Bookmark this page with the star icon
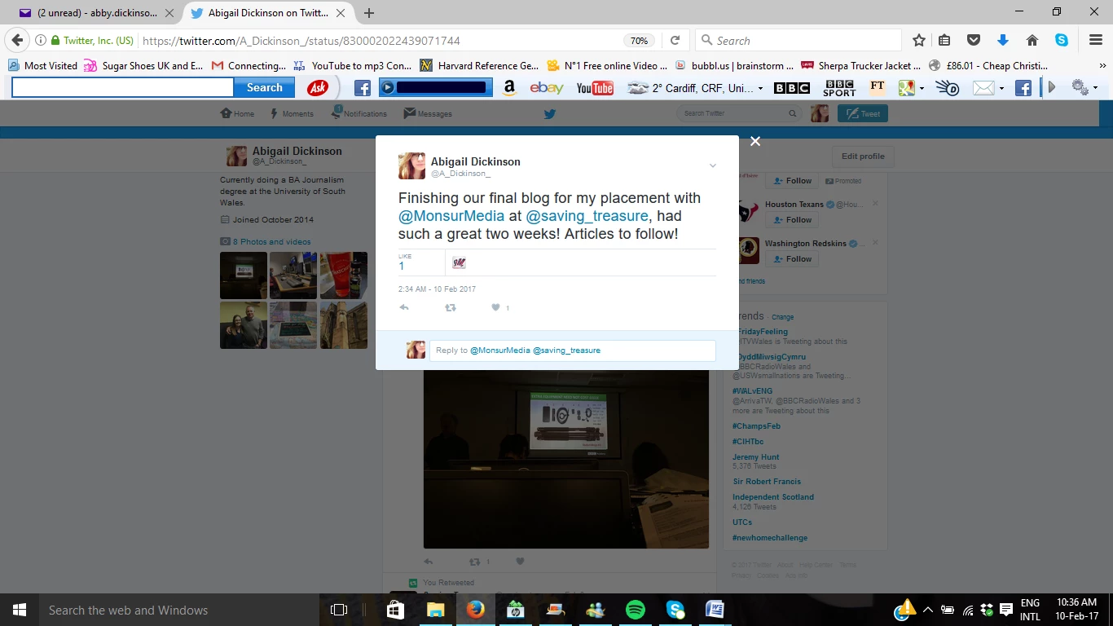 click(x=919, y=41)
